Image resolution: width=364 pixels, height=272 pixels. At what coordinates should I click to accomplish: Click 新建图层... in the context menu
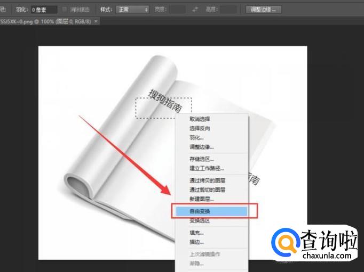pos(201,199)
